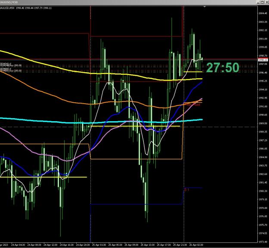Viewport: 269px width, 248px height.
Task: Click the 2004.45 price scale label
Action: pos(263,13)
